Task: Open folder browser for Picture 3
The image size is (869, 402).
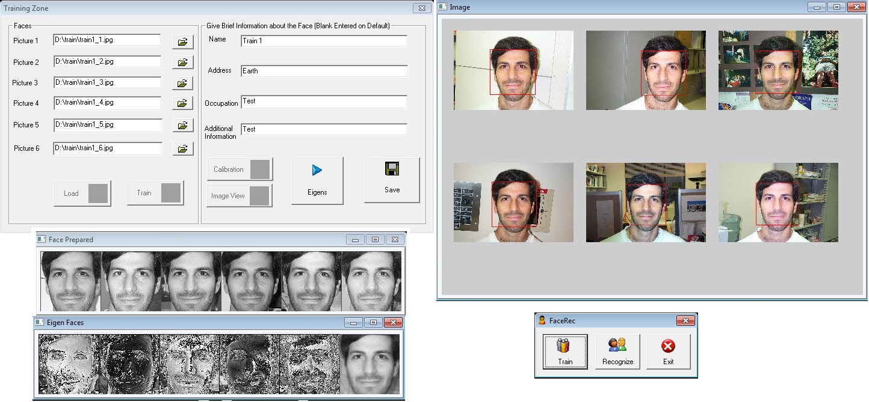Action: click(x=183, y=84)
